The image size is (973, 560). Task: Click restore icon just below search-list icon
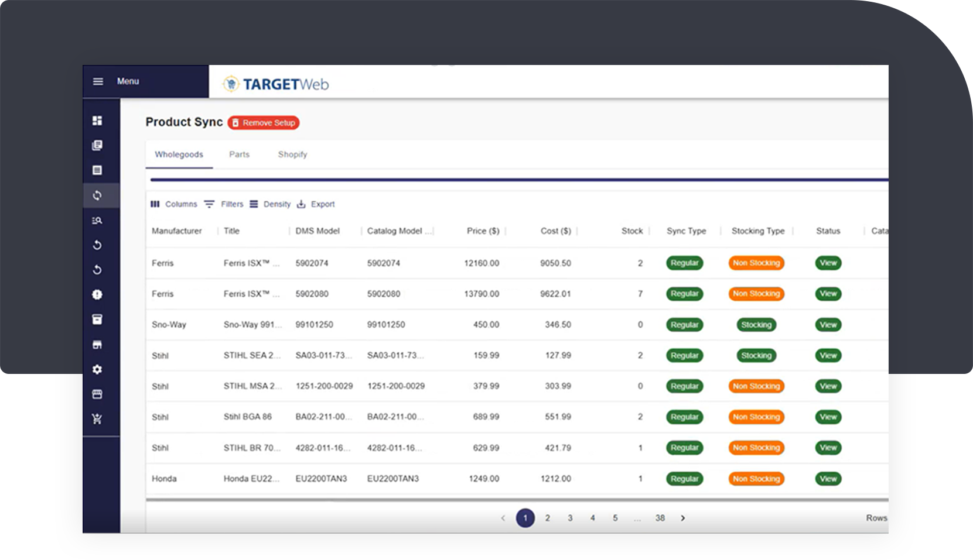coord(97,245)
